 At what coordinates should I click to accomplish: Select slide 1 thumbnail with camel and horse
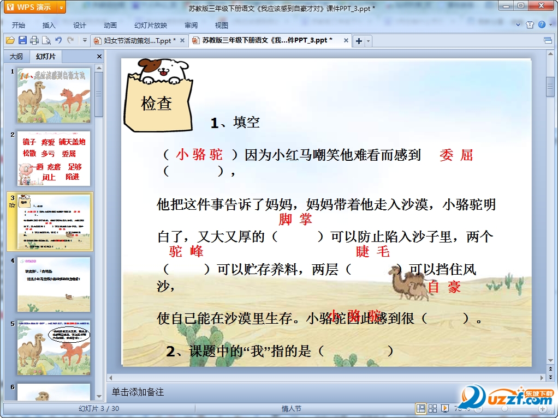(x=54, y=95)
